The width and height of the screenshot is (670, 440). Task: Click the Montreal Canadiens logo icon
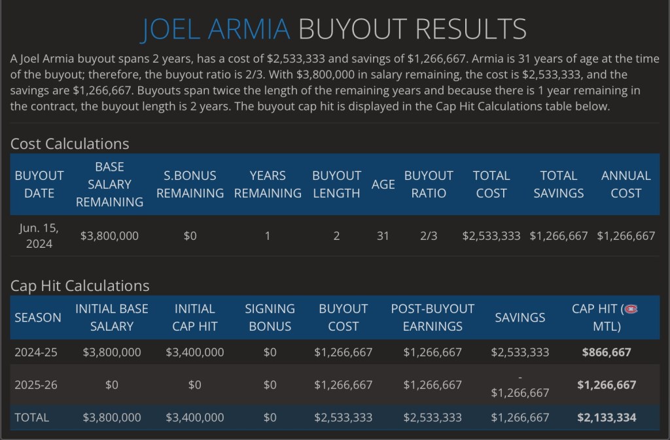click(631, 309)
